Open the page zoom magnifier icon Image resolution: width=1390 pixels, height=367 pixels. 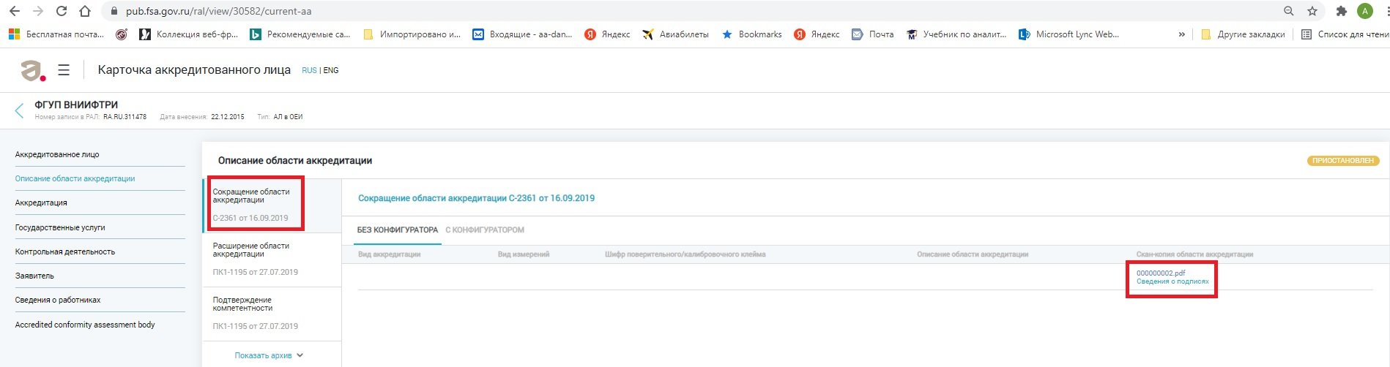(1289, 12)
